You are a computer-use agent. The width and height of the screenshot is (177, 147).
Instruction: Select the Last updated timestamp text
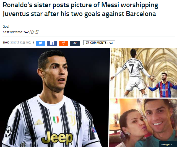click(20, 32)
